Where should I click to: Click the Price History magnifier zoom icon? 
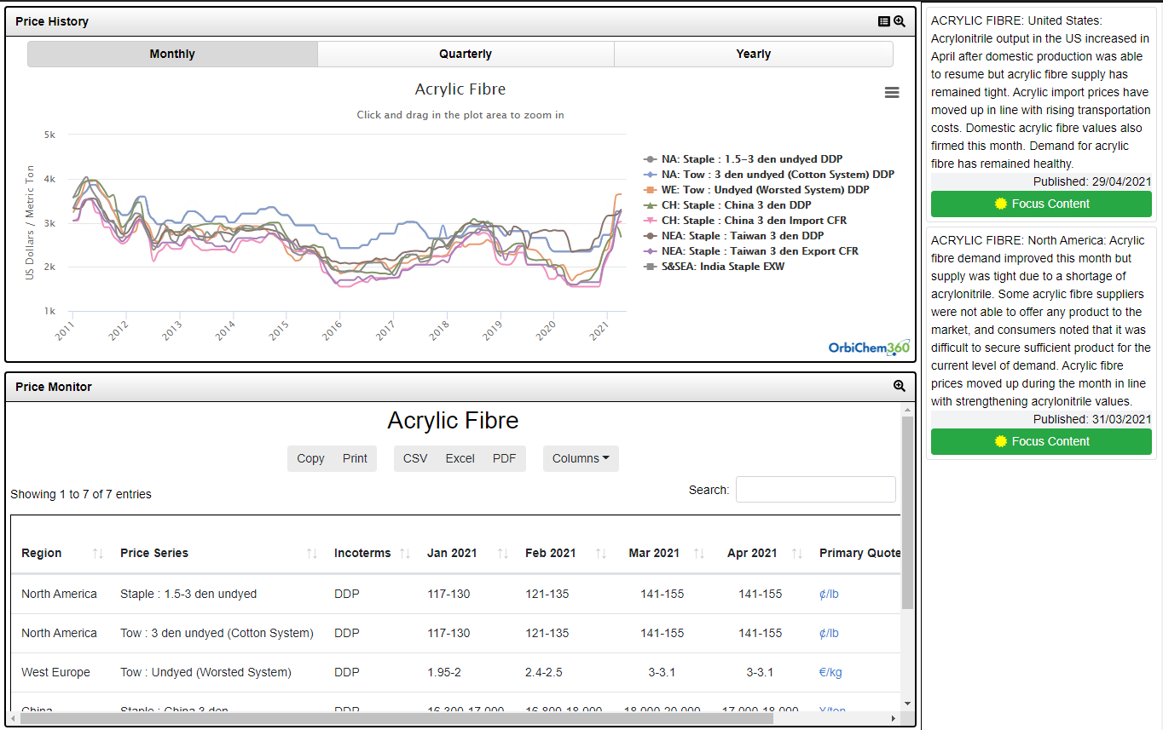(899, 21)
